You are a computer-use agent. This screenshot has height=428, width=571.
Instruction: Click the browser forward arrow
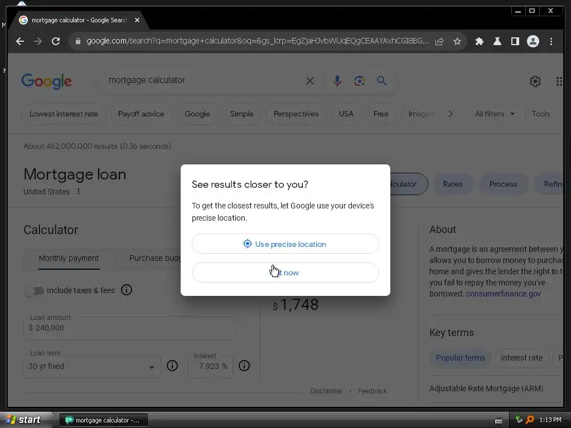pyautogui.click(x=38, y=41)
